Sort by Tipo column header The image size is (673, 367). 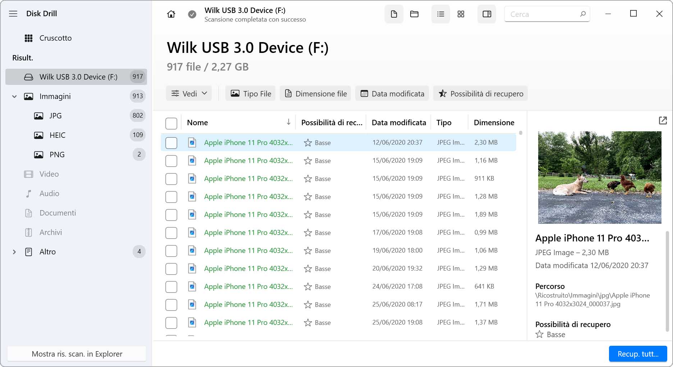click(444, 123)
